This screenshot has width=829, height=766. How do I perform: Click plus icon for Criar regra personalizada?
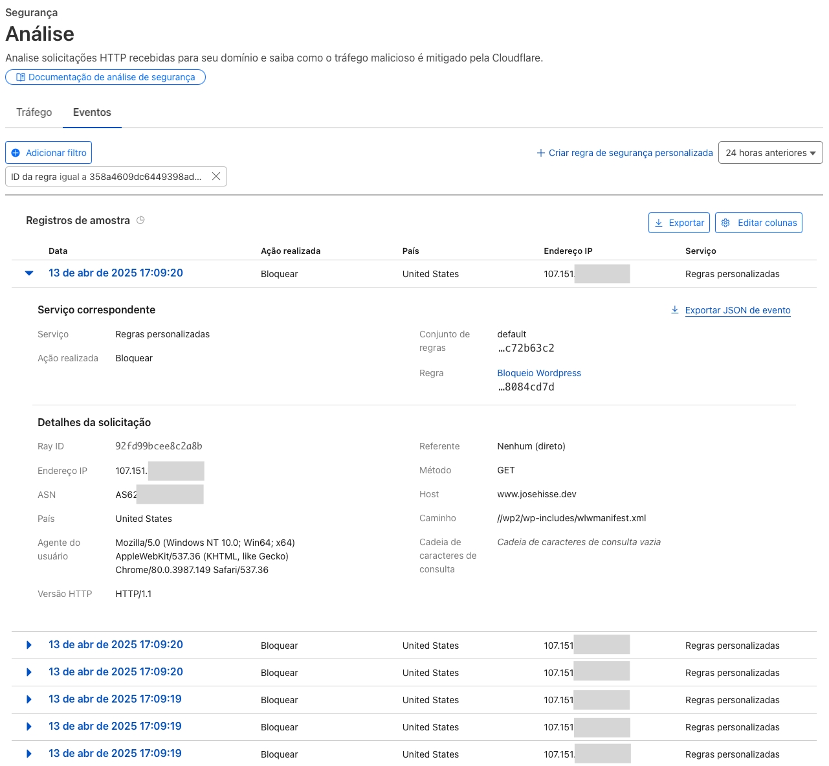click(x=540, y=153)
